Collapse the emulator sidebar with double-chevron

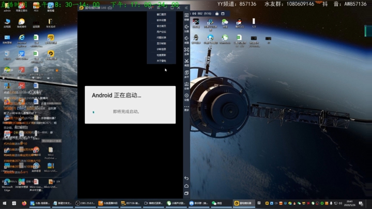click(x=187, y=8)
